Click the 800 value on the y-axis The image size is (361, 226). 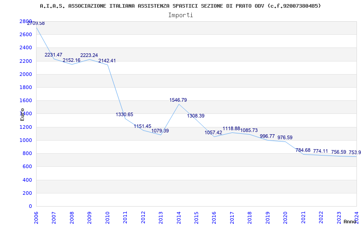point(27,153)
